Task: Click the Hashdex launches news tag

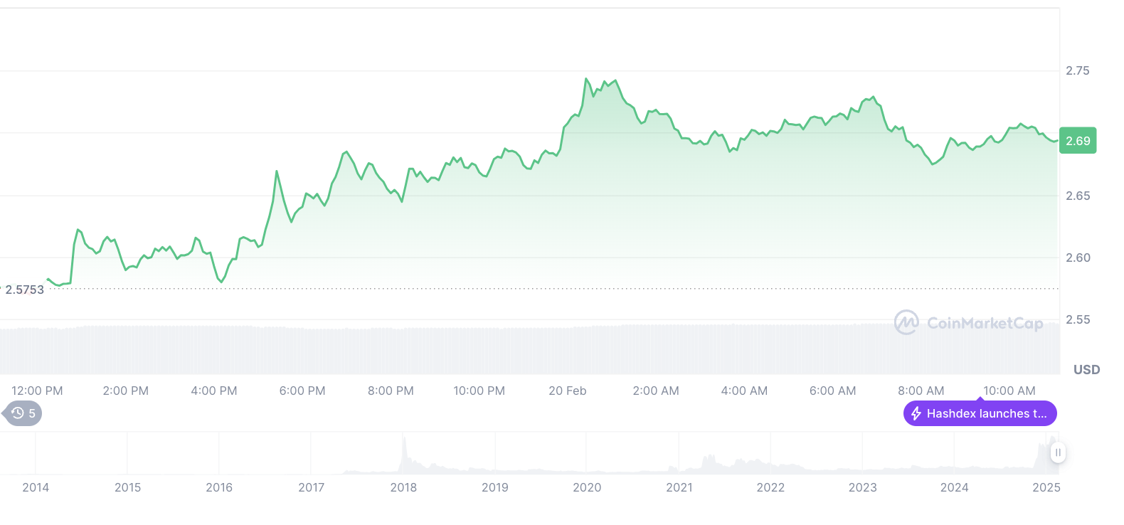Action: pyautogui.click(x=980, y=413)
